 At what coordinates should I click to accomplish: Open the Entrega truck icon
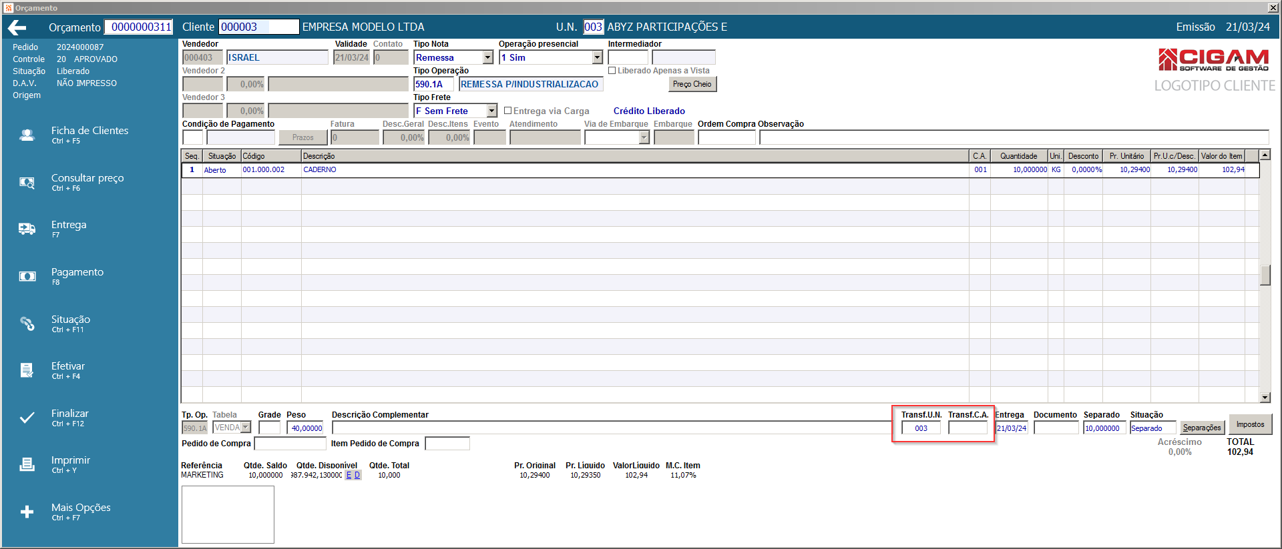27,229
